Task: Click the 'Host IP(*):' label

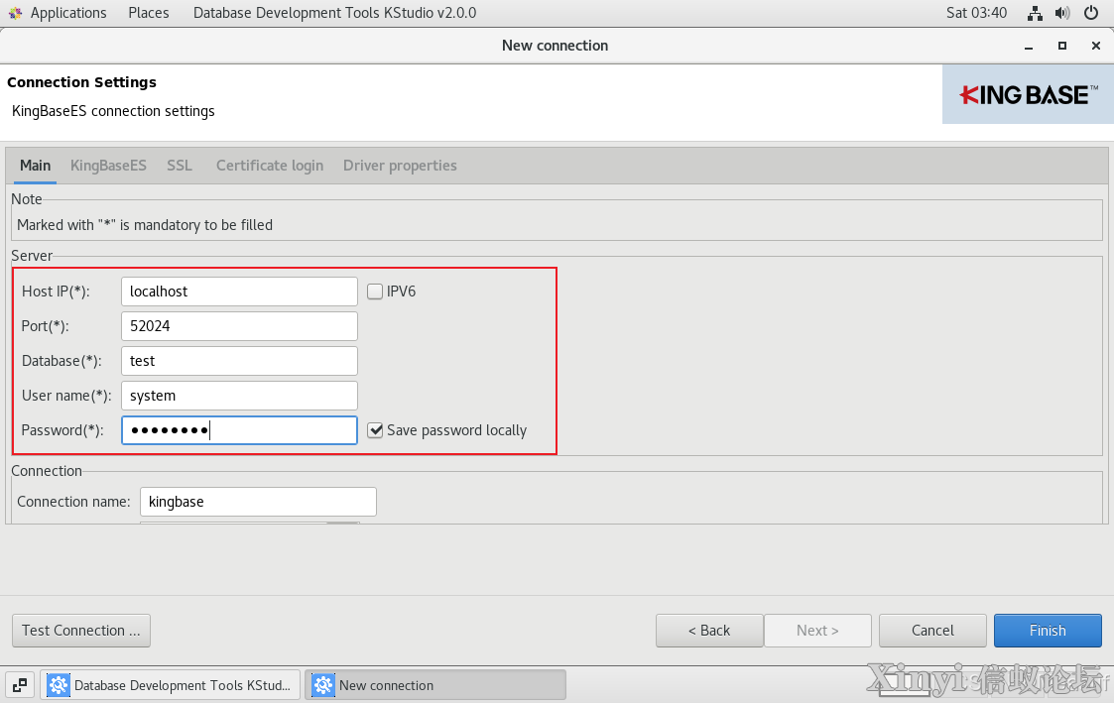Action: click(x=57, y=292)
